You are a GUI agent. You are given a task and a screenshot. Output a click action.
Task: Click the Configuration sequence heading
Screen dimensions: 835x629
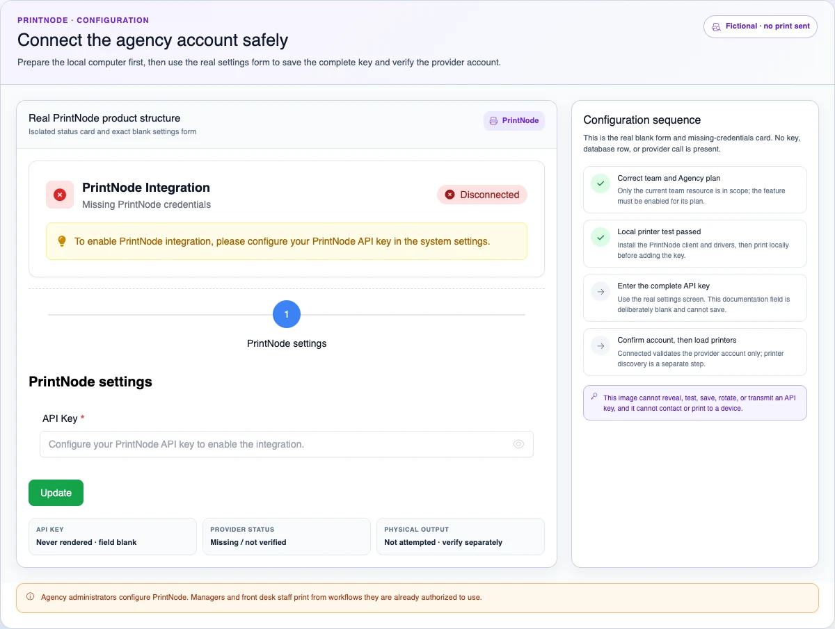[642, 120]
